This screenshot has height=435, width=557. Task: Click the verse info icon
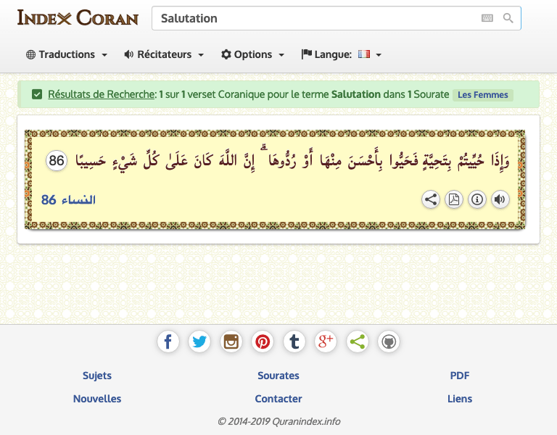[x=477, y=199]
